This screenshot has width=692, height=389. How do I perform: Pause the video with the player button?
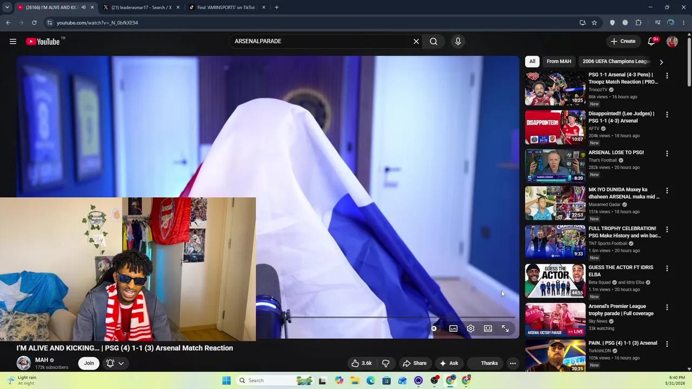(434, 328)
